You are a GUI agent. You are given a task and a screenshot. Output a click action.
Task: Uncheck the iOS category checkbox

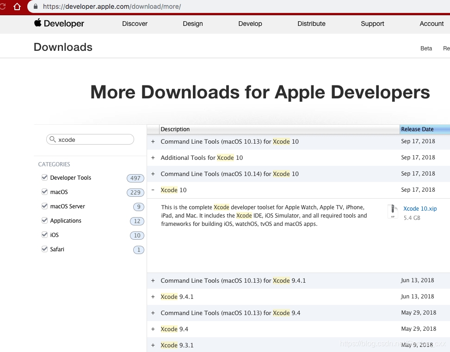coord(44,235)
